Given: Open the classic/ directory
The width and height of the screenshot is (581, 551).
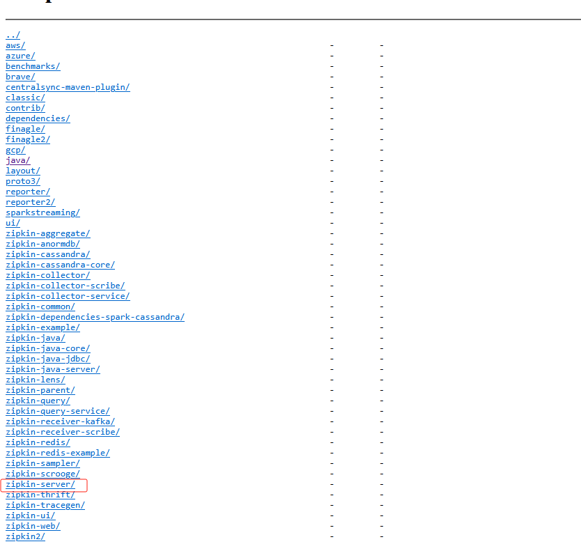Looking at the screenshot, I should 26,98.
